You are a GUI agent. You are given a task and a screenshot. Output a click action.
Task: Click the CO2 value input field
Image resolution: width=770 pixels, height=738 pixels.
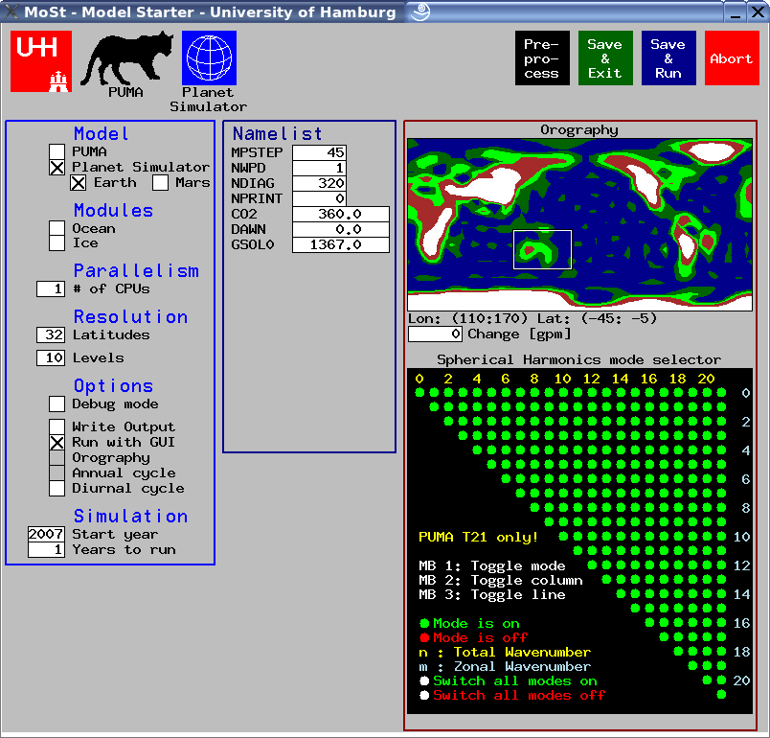point(340,214)
